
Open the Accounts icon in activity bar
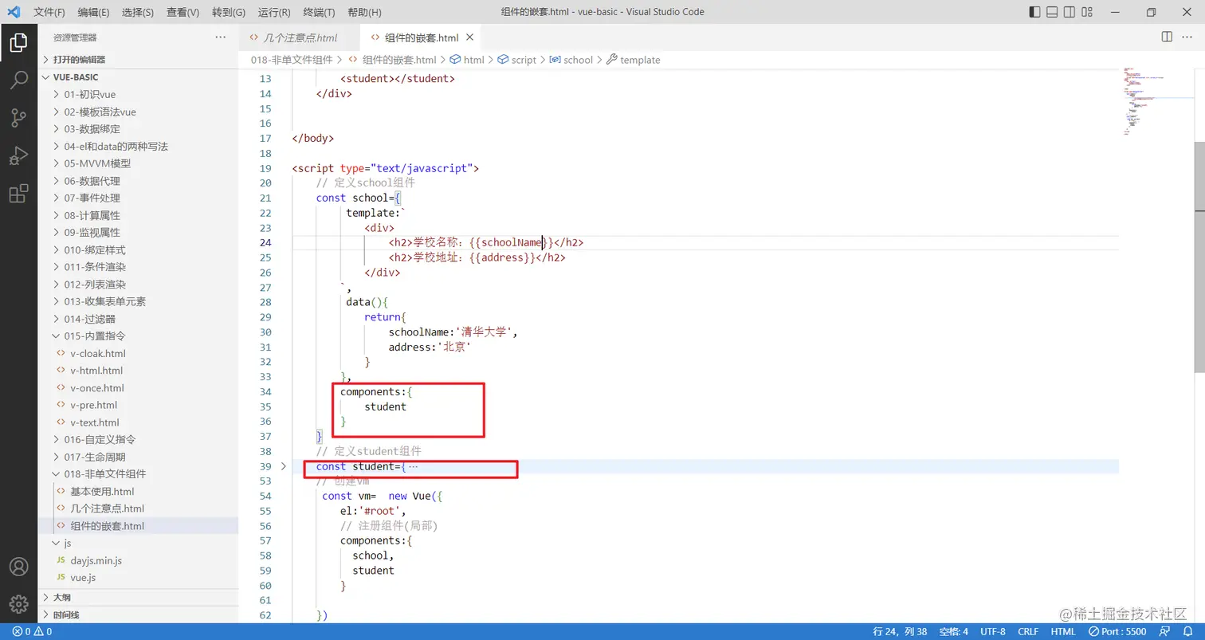(18, 567)
